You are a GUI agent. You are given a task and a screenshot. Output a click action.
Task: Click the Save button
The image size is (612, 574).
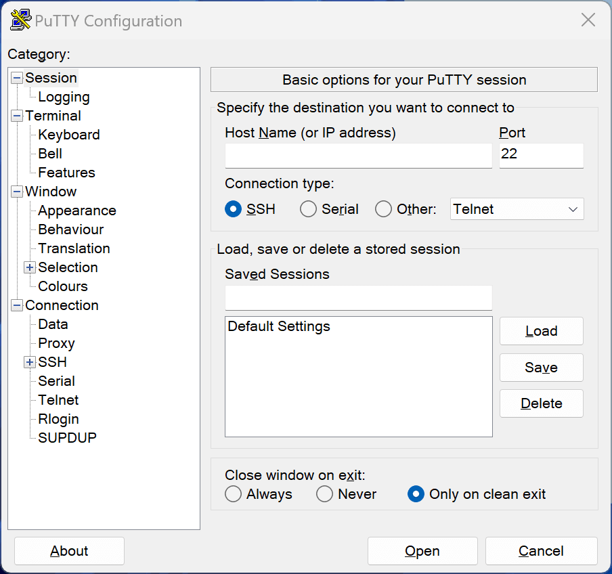tap(541, 368)
